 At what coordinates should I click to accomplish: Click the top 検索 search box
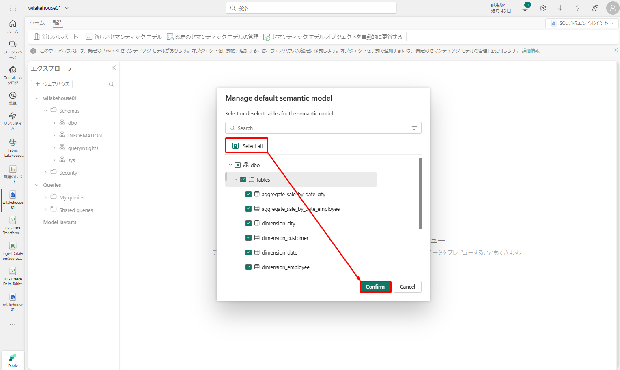tap(311, 8)
